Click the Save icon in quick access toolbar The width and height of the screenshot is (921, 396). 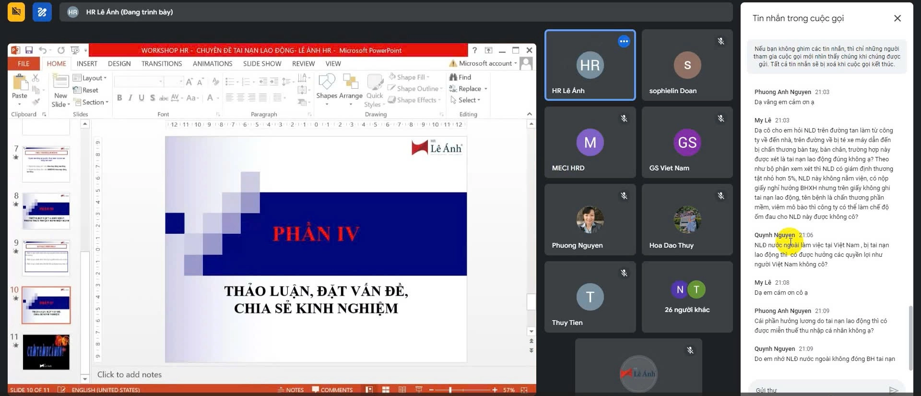coord(29,50)
